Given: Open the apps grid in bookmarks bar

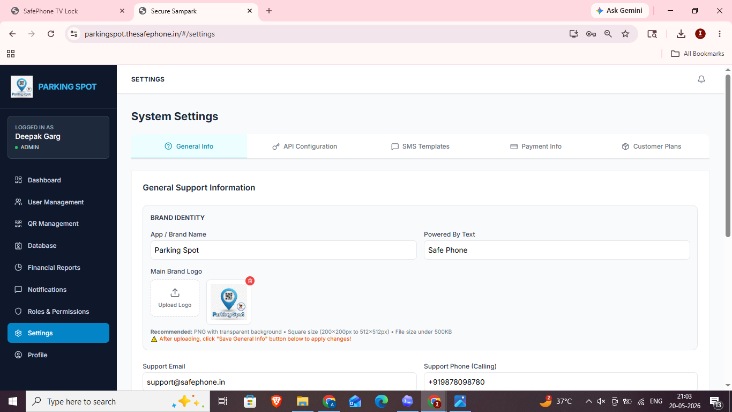Looking at the screenshot, I should (x=11, y=54).
